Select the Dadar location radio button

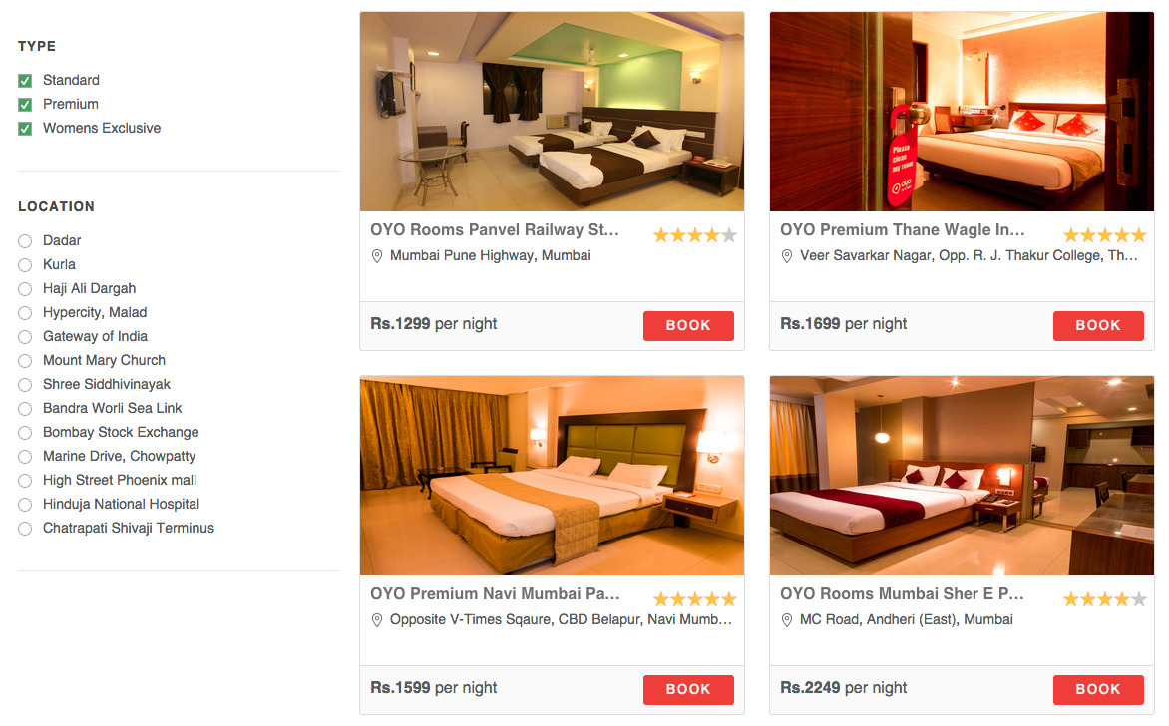click(x=25, y=241)
